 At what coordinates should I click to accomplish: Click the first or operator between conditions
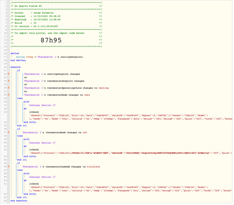[x=25, y=77]
